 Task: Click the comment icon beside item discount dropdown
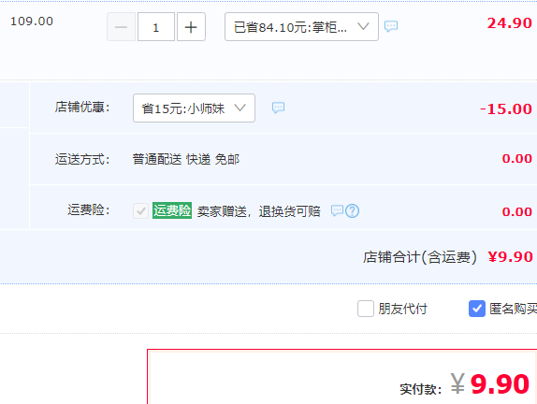click(x=391, y=26)
